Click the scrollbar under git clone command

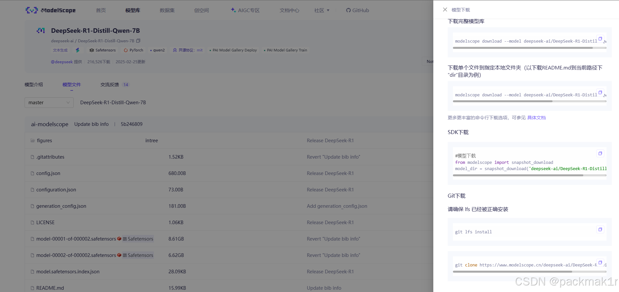tap(513, 272)
